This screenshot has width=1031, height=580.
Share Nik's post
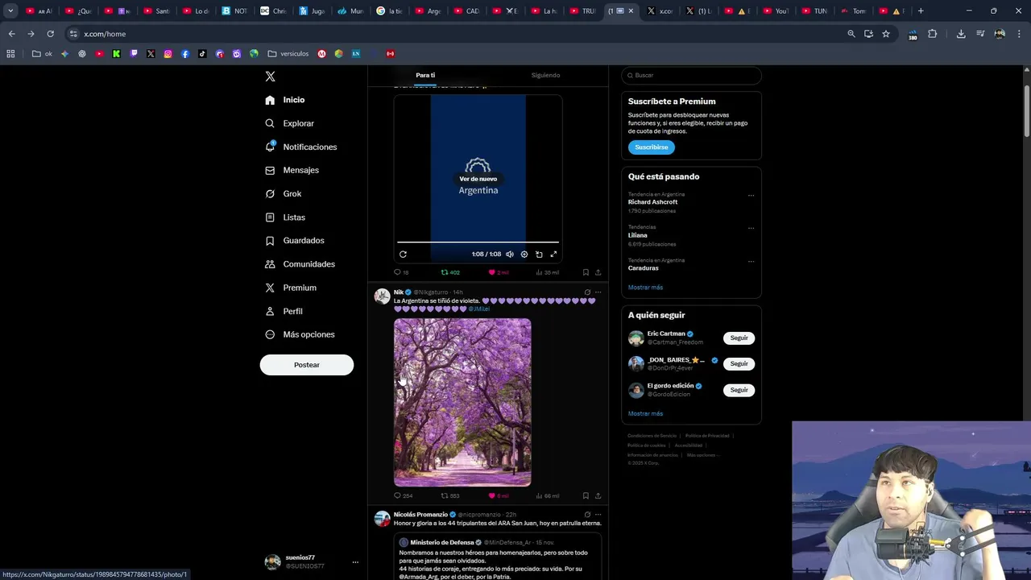(x=598, y=496)
